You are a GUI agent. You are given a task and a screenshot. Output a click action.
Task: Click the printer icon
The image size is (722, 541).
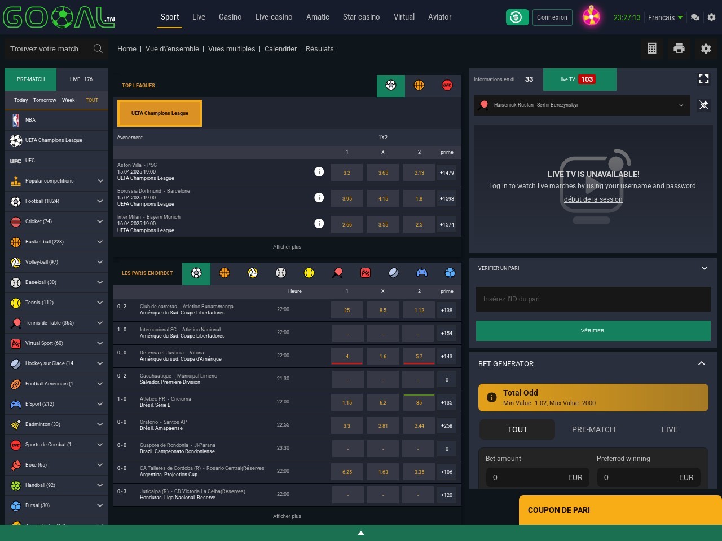679,48
